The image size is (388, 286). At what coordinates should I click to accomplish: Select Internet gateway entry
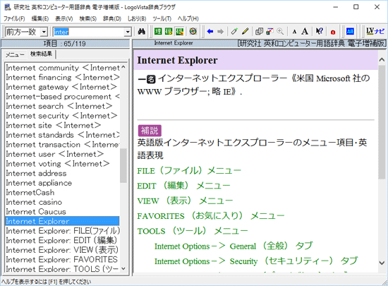(x=62, y=87)
